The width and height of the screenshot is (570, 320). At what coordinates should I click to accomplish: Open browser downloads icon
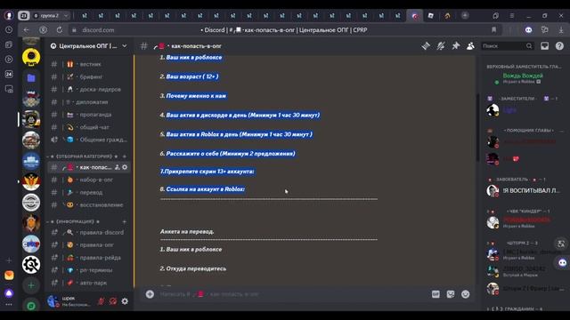561,29
